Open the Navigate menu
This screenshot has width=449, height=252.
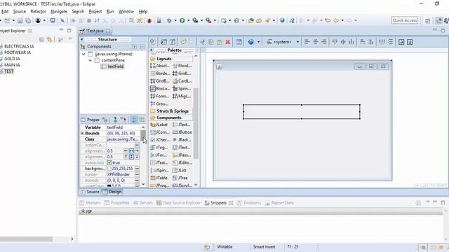pyautogui.click(x=59, y=11)
